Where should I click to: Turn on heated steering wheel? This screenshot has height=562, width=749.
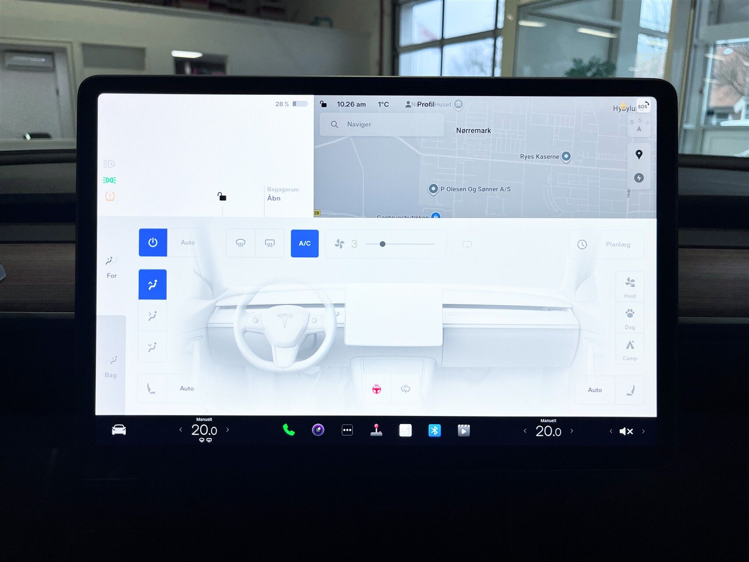pyautogui.click(x=377, y=389)
